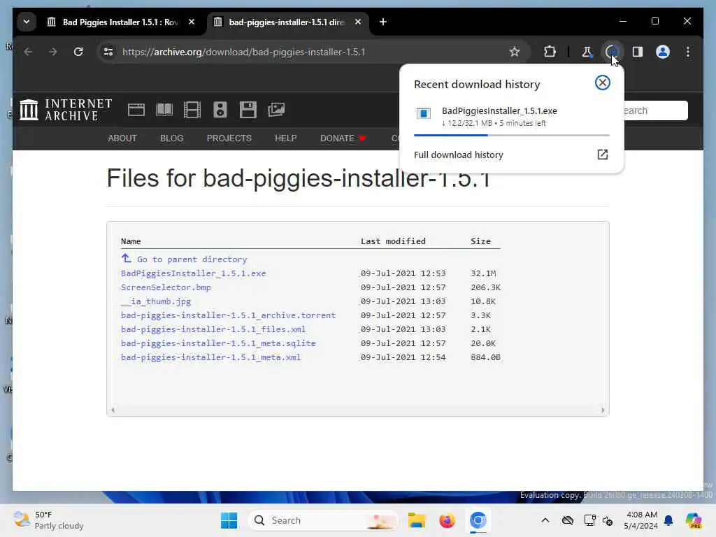
Task: Open full history external link icon
Action: tap(602, 155)
